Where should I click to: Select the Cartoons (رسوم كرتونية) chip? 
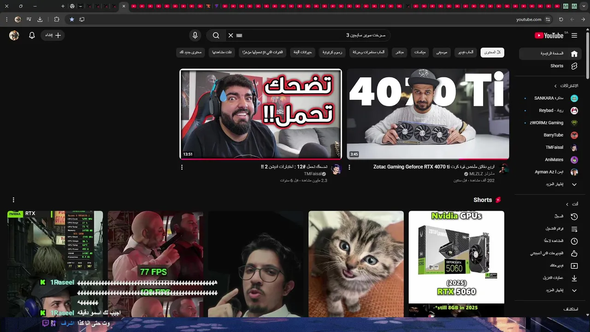point(332,53)
